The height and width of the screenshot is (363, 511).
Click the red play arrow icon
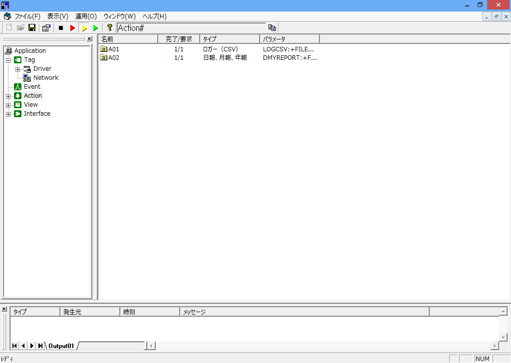click(72, 28)
